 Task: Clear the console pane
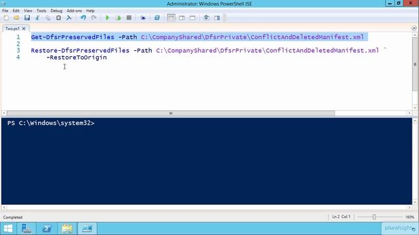(x=69, y=18)
